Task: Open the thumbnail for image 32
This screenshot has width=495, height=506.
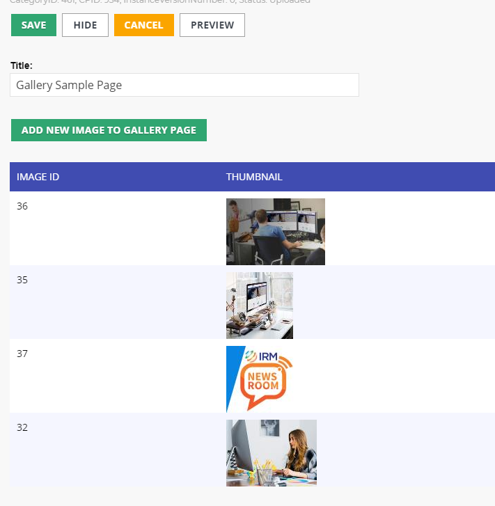Action: pyautogui.click(x=272, y=452)
